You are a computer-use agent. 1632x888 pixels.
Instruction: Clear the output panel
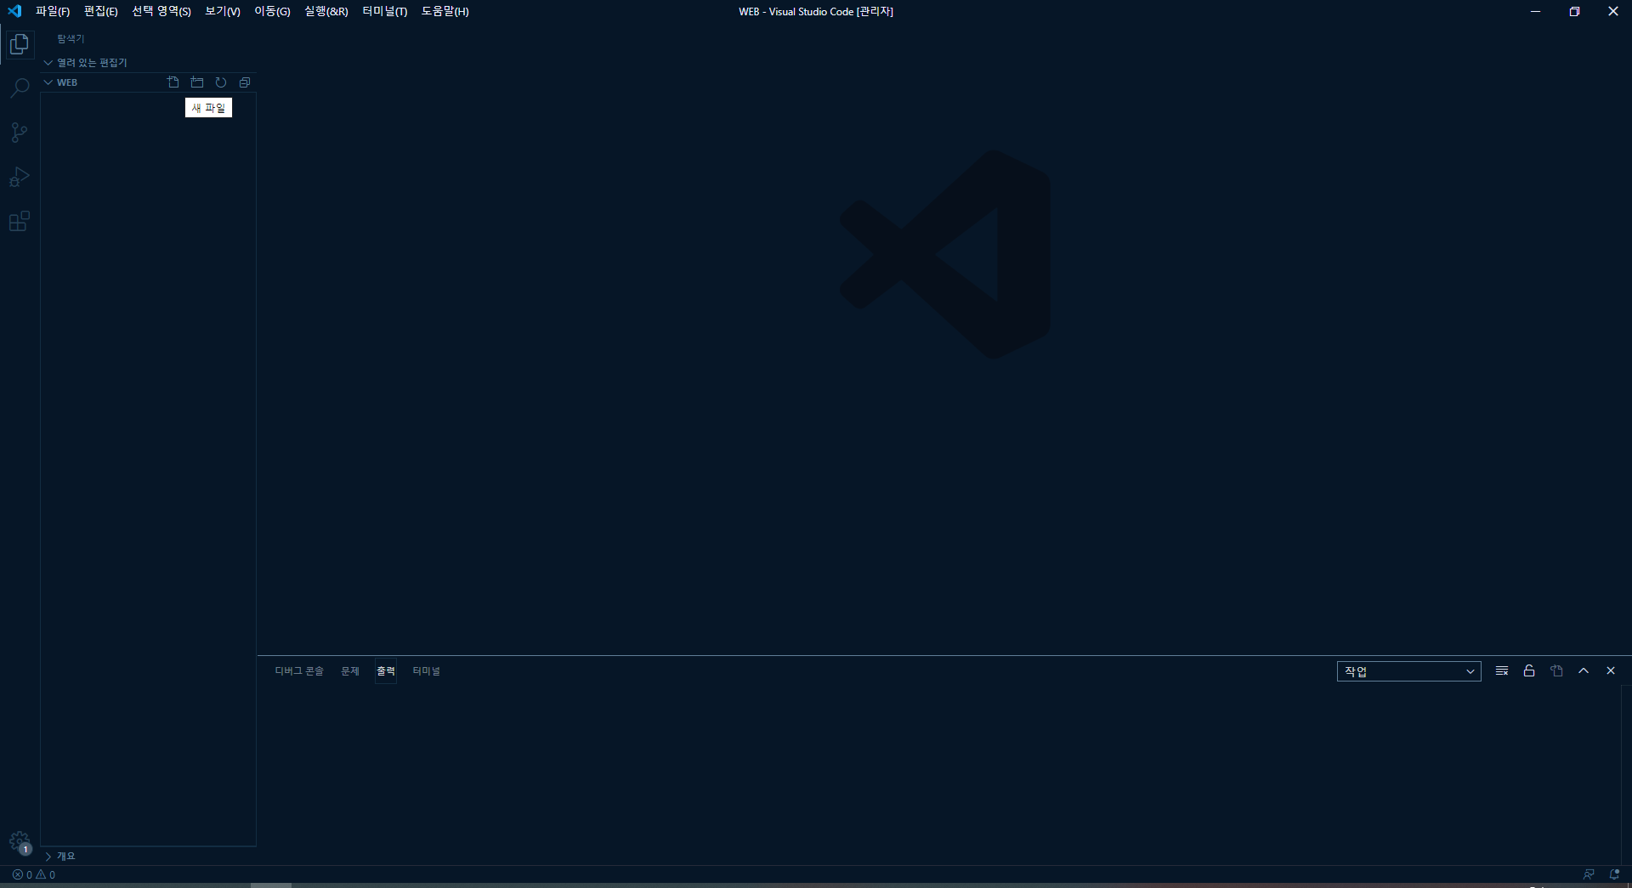(x=1502, y=670)
